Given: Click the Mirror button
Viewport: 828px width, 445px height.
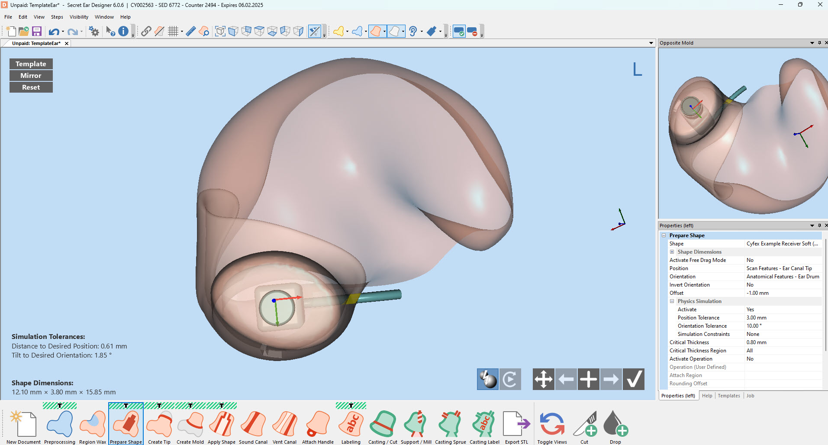Looking at the screenshot, I should (x=31, y=75).
